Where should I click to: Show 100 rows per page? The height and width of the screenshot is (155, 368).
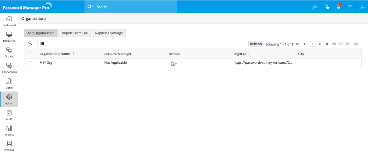click(355, 44)
